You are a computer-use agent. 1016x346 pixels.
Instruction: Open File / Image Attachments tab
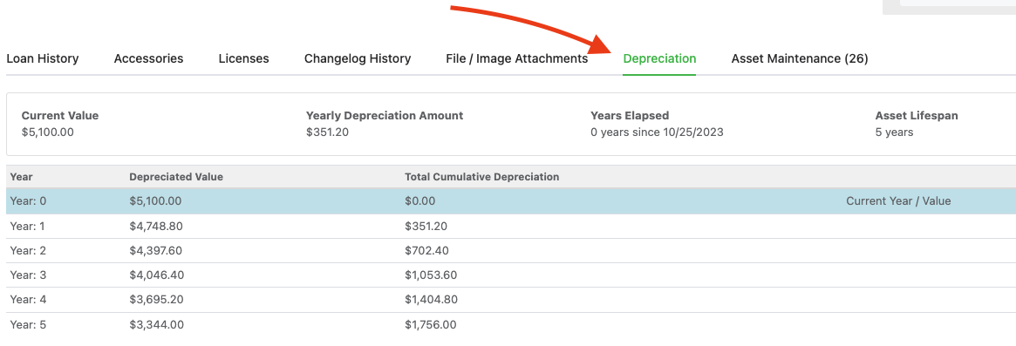516,58
